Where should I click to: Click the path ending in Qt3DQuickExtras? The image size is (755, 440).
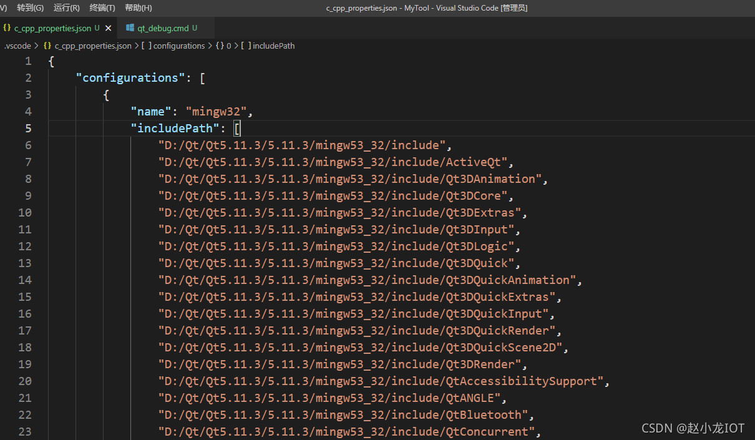point(357,297)
